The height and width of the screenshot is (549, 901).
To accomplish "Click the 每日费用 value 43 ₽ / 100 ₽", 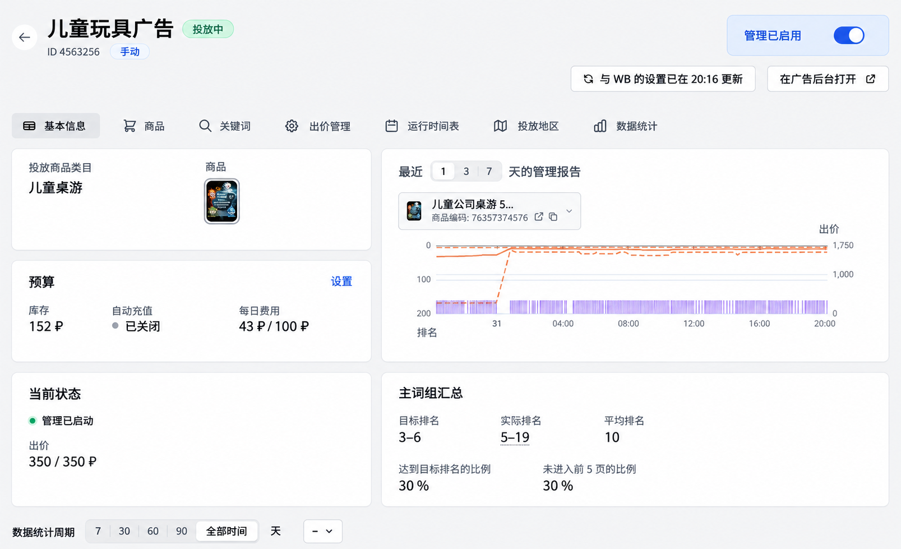I will coord(274,326).
